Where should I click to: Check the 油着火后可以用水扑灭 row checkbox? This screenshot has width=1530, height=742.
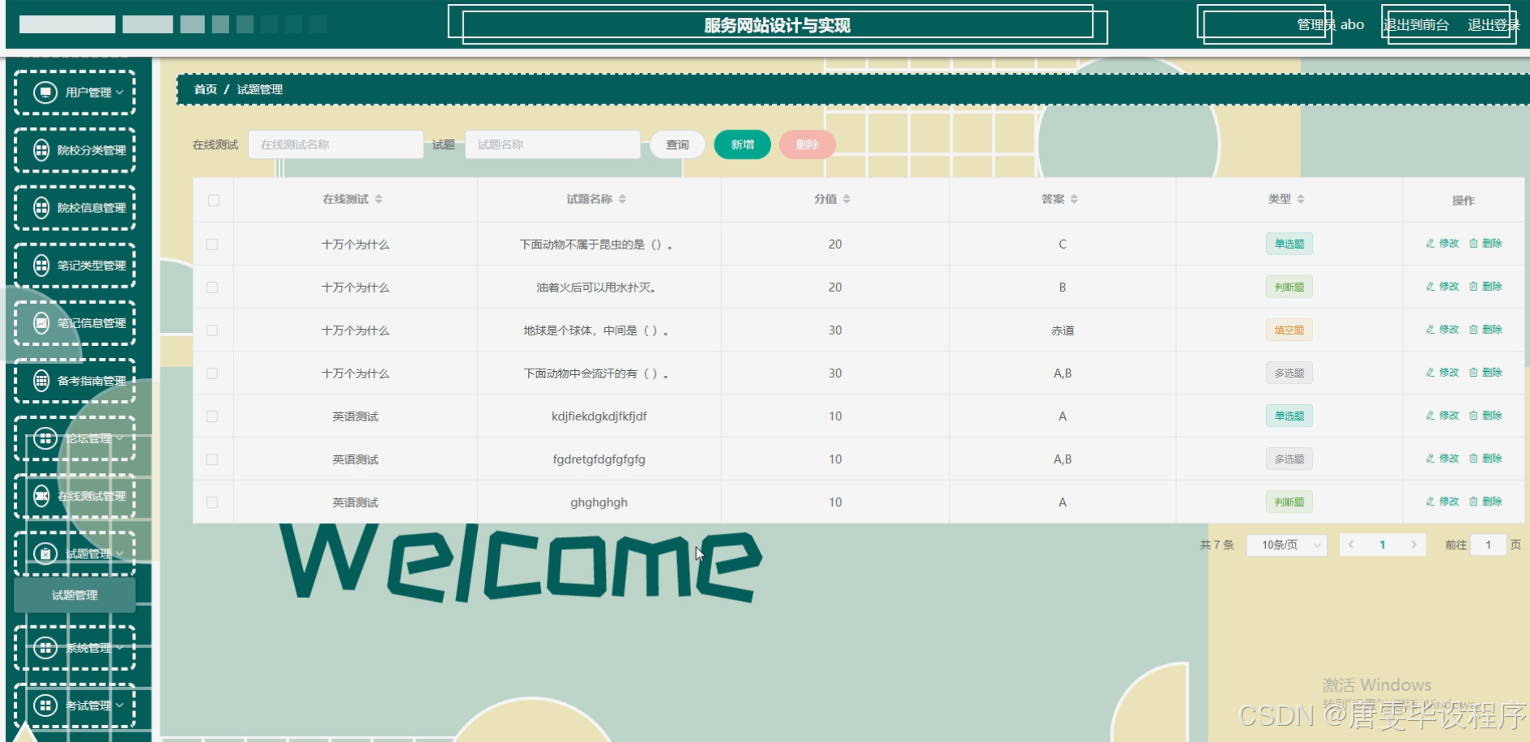pyautogui.click(x=212, y=287)
